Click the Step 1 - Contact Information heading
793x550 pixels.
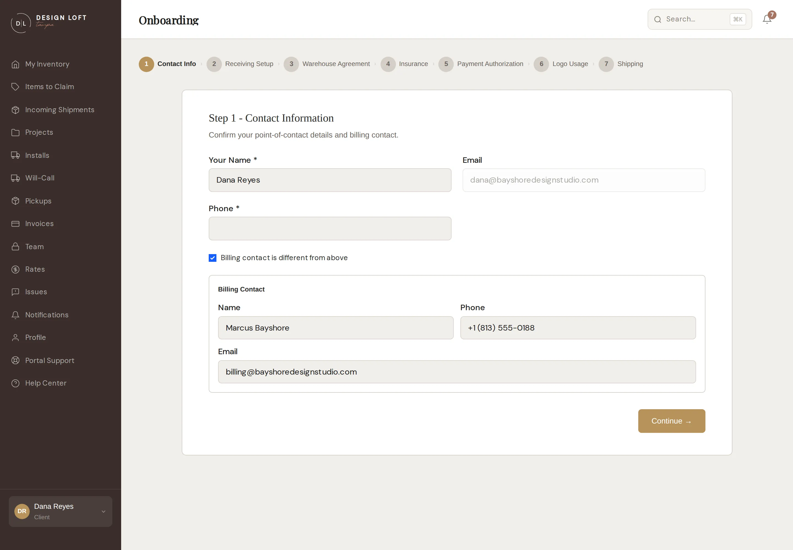(271, 118)
